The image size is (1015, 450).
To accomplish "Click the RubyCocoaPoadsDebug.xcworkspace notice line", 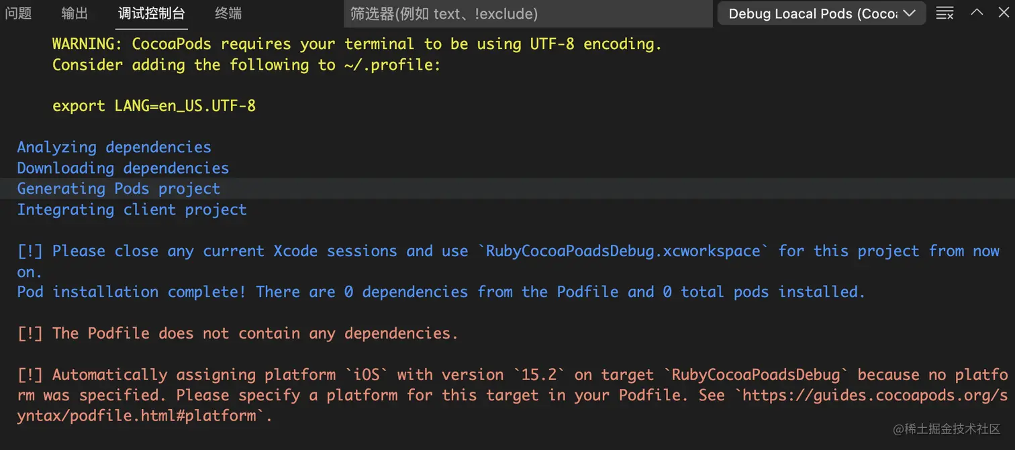I will pos(508,251).
